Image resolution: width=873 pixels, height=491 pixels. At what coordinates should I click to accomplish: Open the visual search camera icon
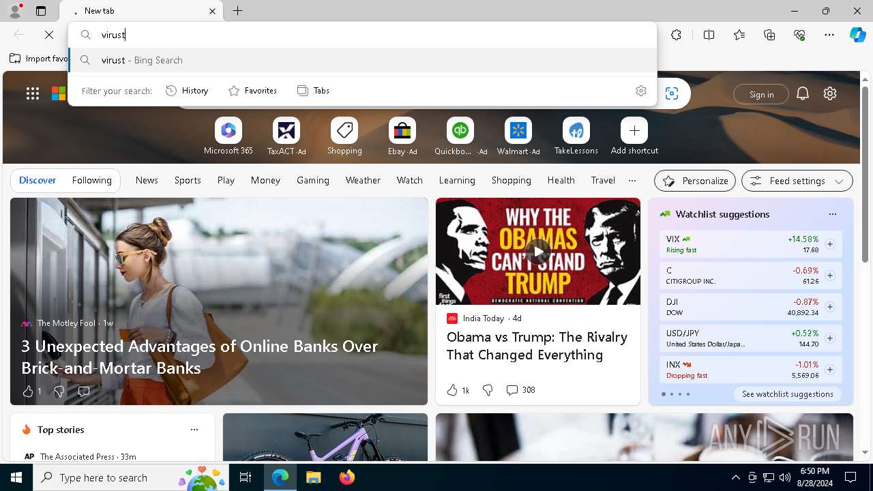coord(672,93)
